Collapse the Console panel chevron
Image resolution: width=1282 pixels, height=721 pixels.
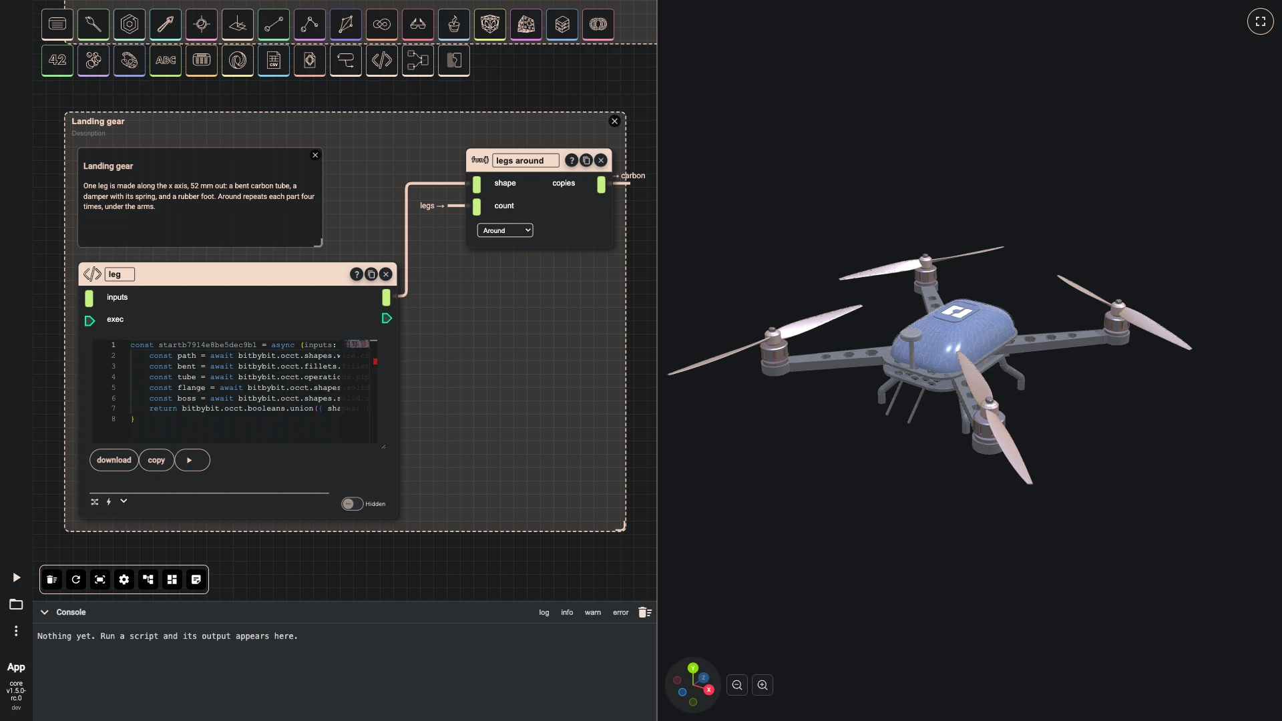point(45,612)
